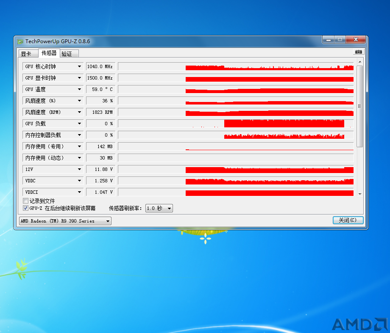The width and height of the screenshot is (390, 333).
Task: Click scrollbar down arrow in sensor list
Action: [360, 194]
